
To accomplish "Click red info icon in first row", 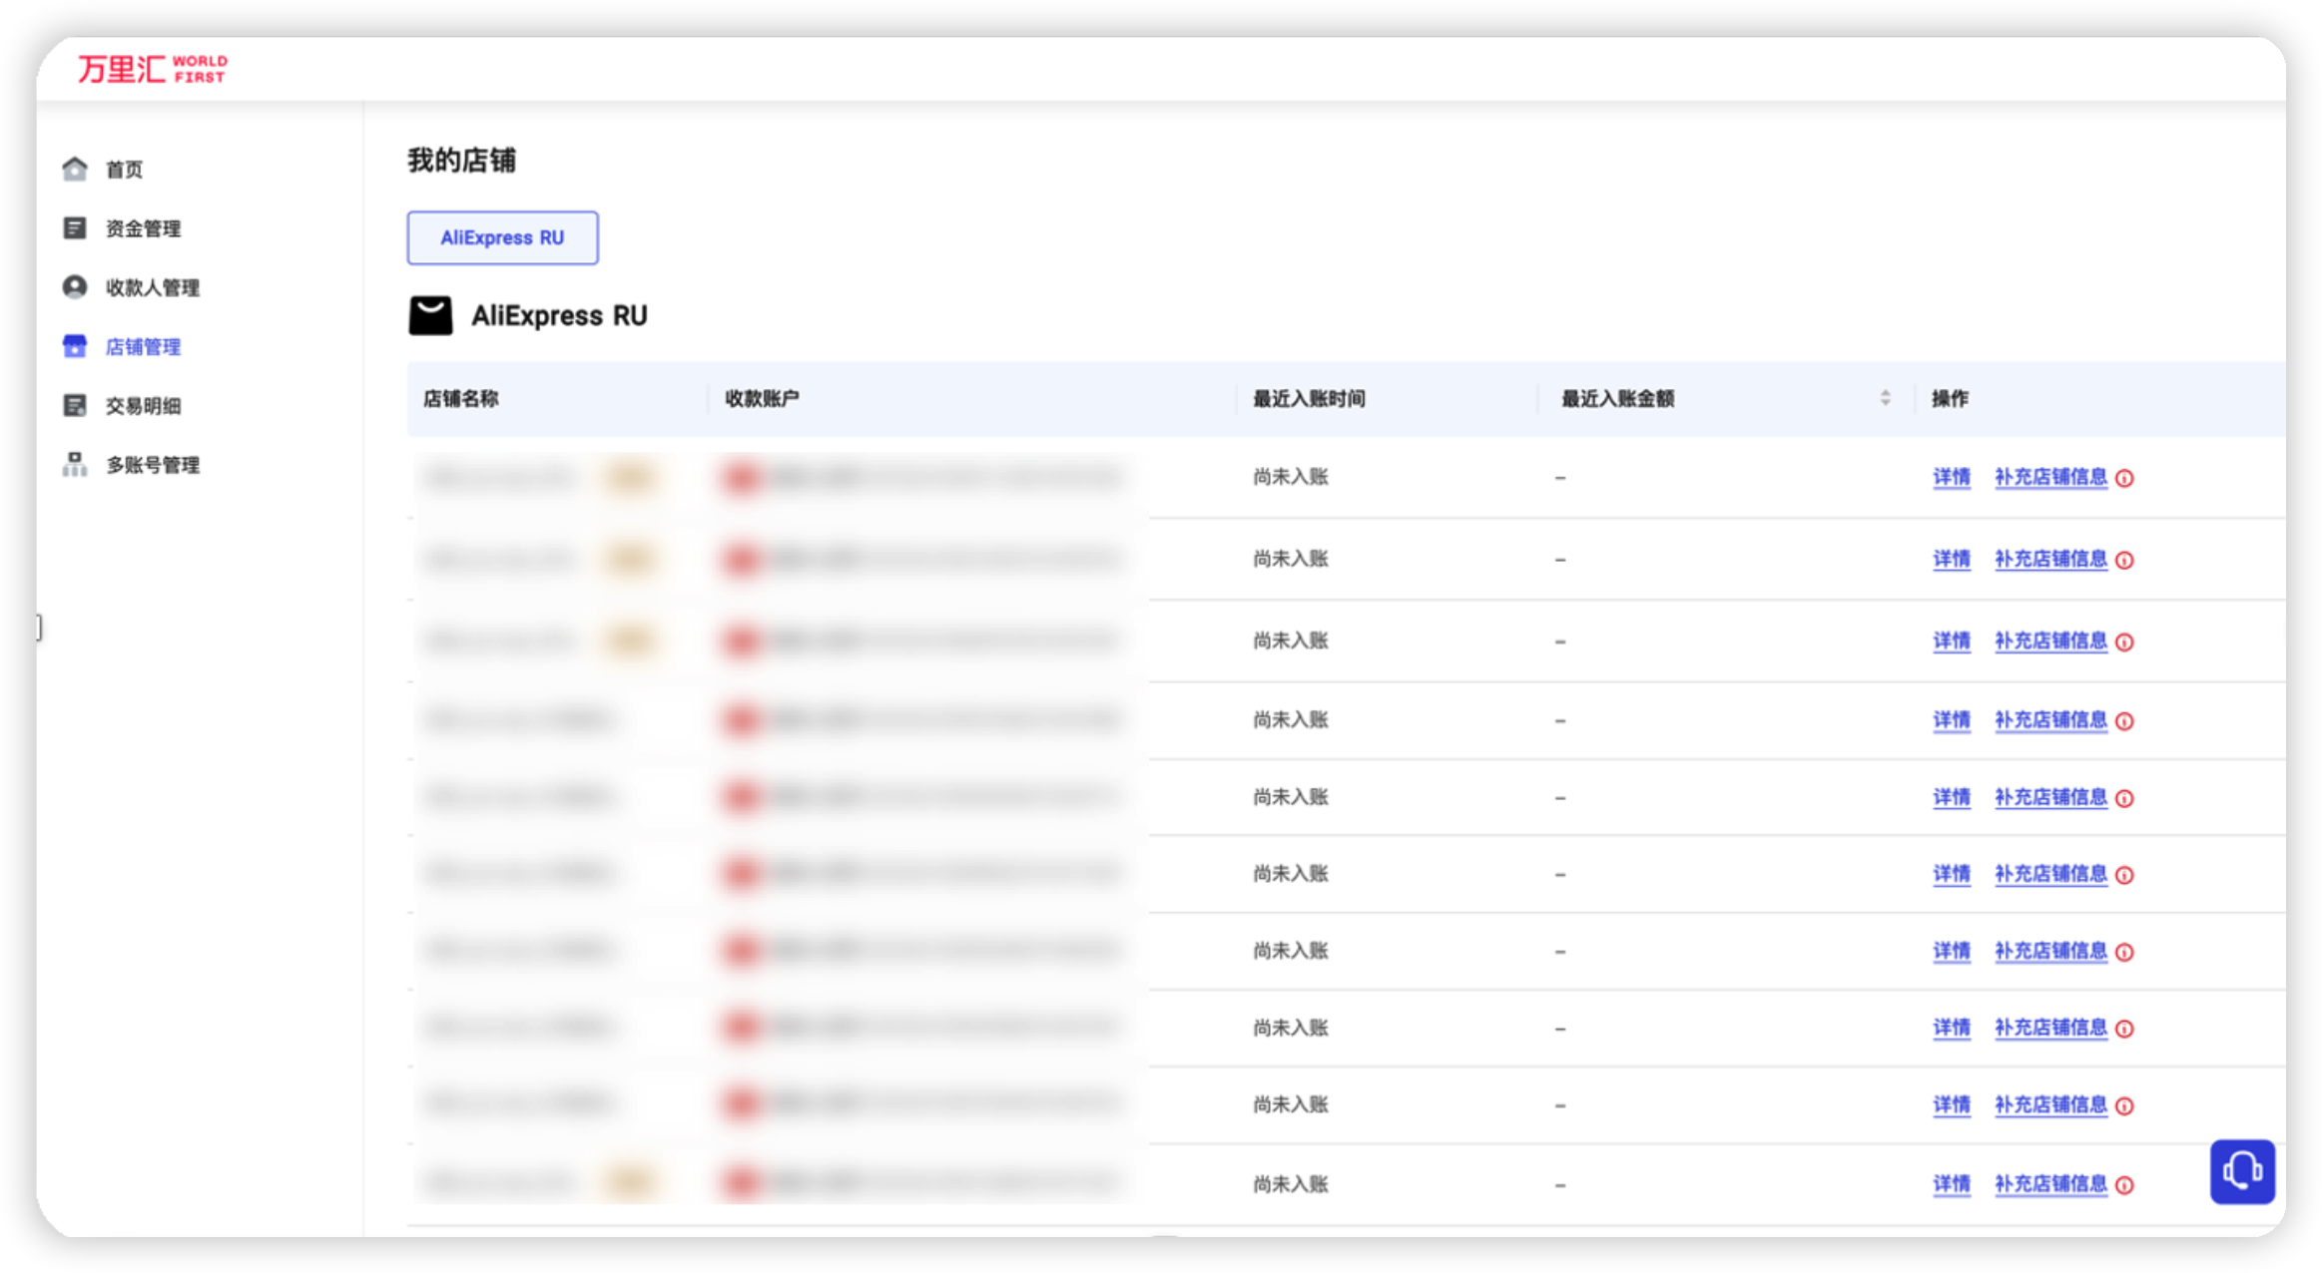I will tap(2124, 479).
